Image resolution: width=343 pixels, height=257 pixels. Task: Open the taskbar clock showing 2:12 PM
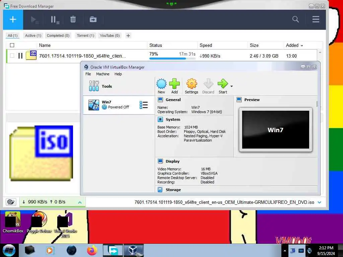326,250
